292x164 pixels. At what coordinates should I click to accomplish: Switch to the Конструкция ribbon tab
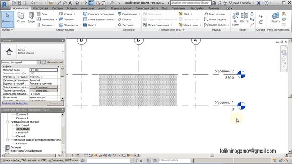point(40,8)
